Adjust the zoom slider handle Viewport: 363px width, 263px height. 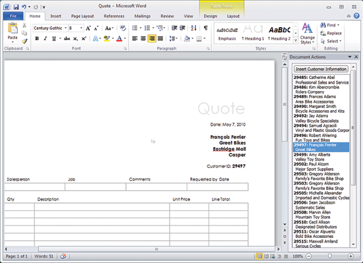coord(329,256)
